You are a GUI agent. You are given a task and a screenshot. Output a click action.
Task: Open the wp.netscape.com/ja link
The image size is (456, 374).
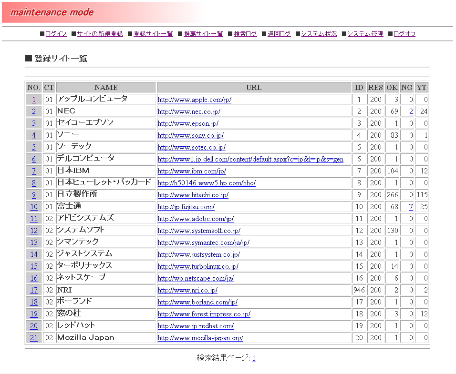196,278
